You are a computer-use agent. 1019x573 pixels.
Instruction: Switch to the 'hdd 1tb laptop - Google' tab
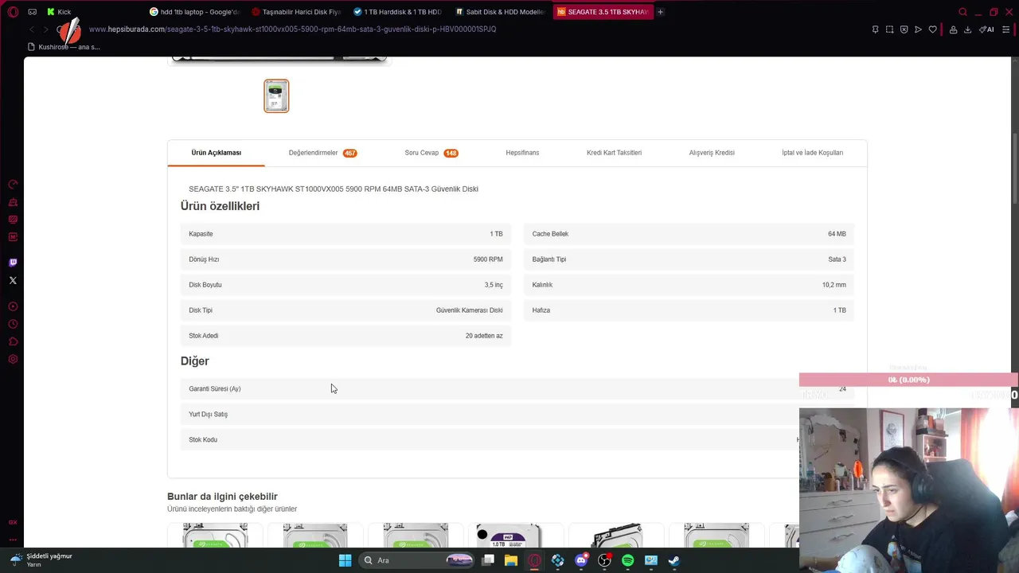pyautogui.click(x=194, y=12)
